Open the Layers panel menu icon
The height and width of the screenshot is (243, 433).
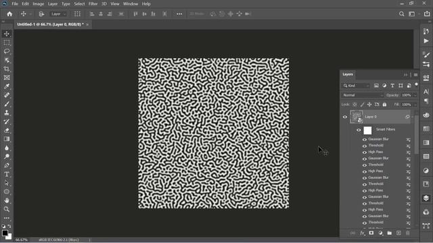(415, 75)
